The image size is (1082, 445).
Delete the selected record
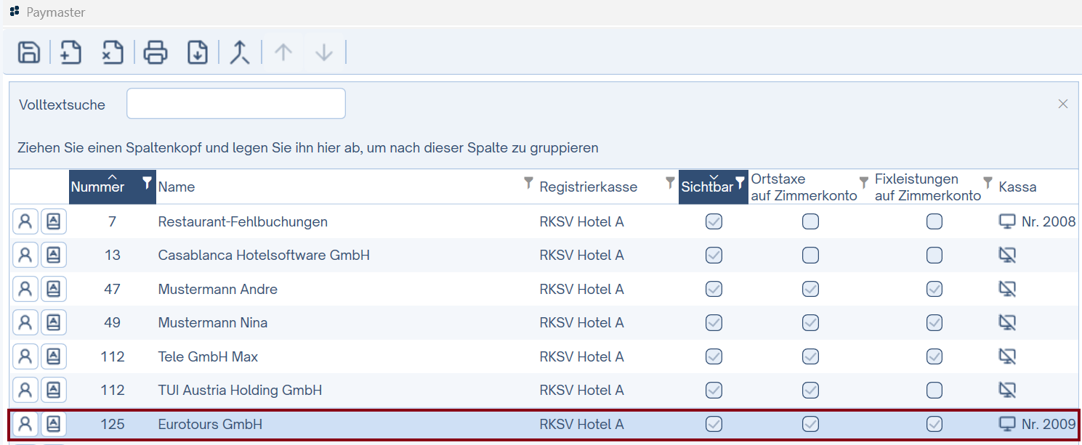[x=112, y=52]
